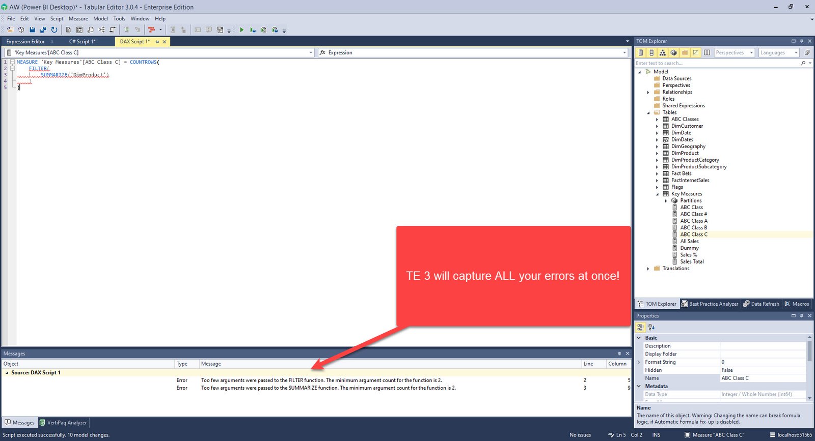Click the comment bubble toolbar icon
The width and height of the screenshot is (815, 441).
tap(209, 30)
